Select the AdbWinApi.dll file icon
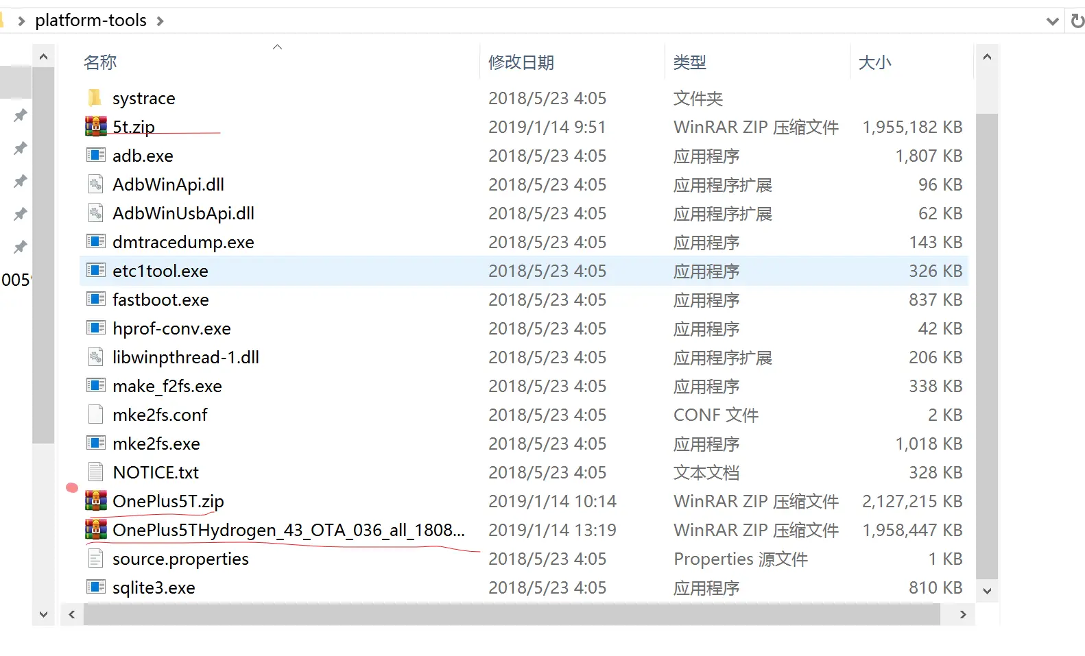Viewport: 1085px width, 656px height. point(95,184)
